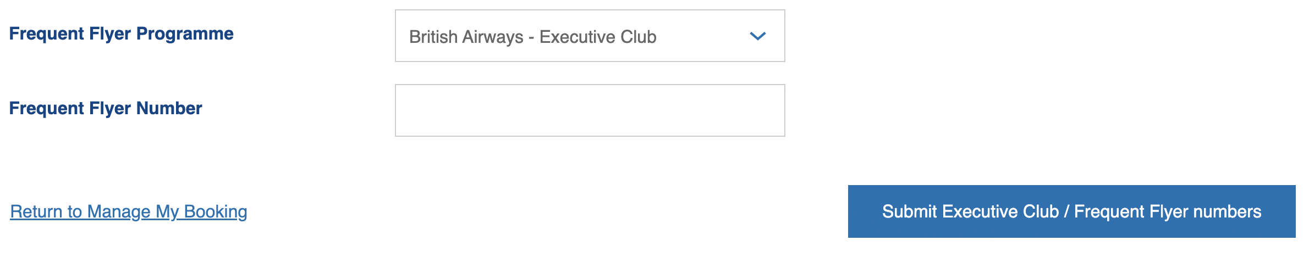Click the "British Airways - Executive Club" selection text
The image size is (1309, 268).
(x=532, y=37)
